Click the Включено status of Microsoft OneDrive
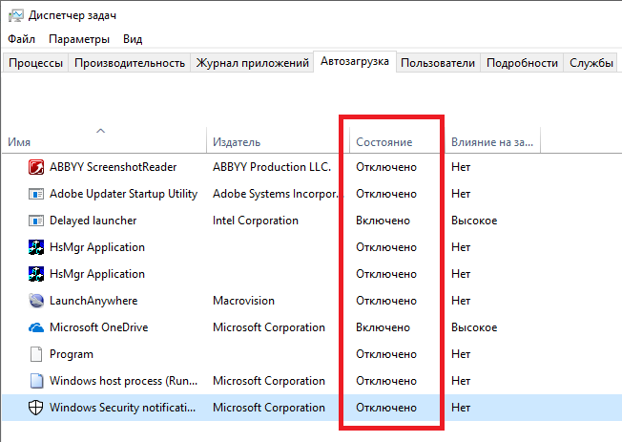The image size is (622, 442). 383,327
